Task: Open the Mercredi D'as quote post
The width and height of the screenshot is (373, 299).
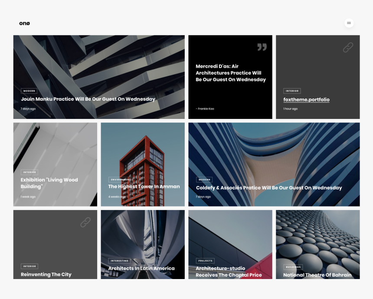Action: click(231, 73)
